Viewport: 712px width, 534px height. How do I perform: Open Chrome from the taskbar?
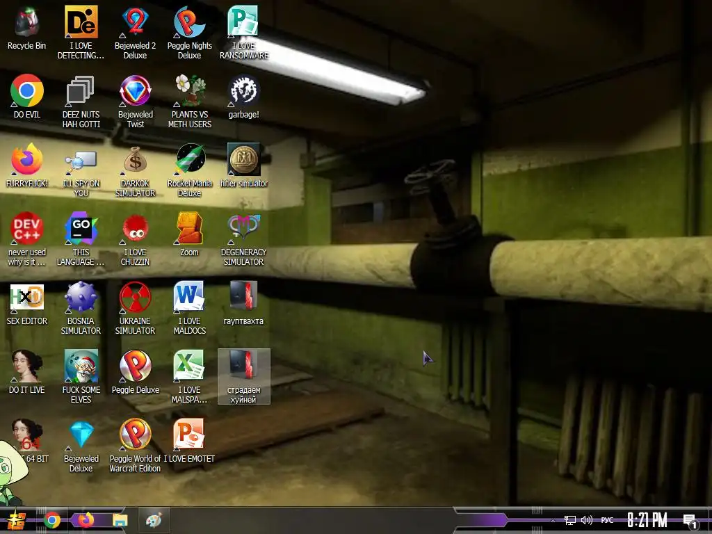point(52,520)
